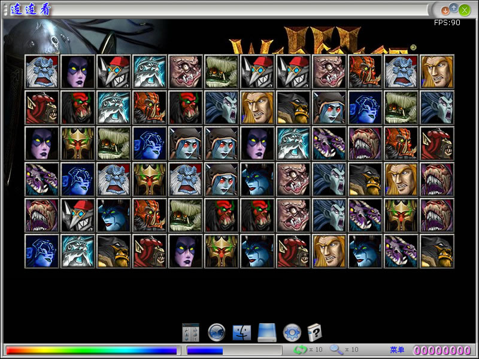Click the orange down-arrow title bar button

(445, 11)
